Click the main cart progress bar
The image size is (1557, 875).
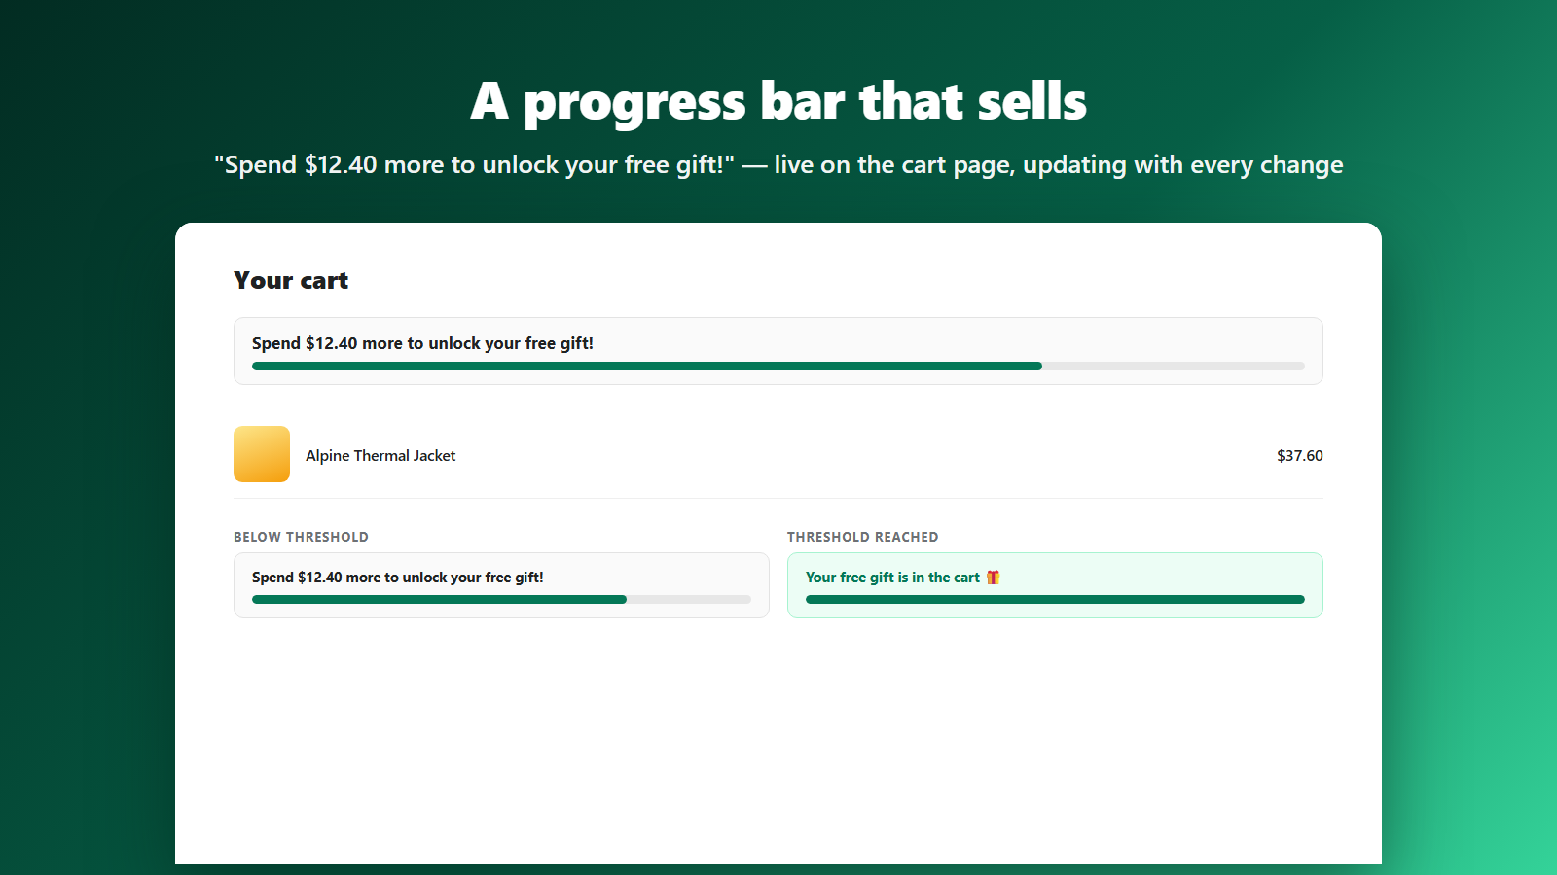point(778,367)
